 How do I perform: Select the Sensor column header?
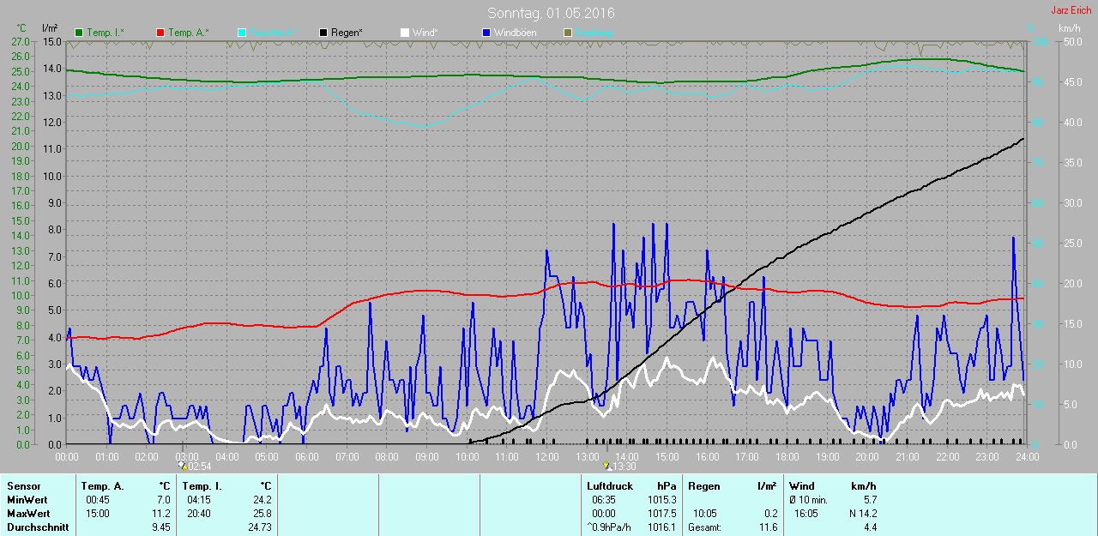pyautogui.click(x=23, y=486)
